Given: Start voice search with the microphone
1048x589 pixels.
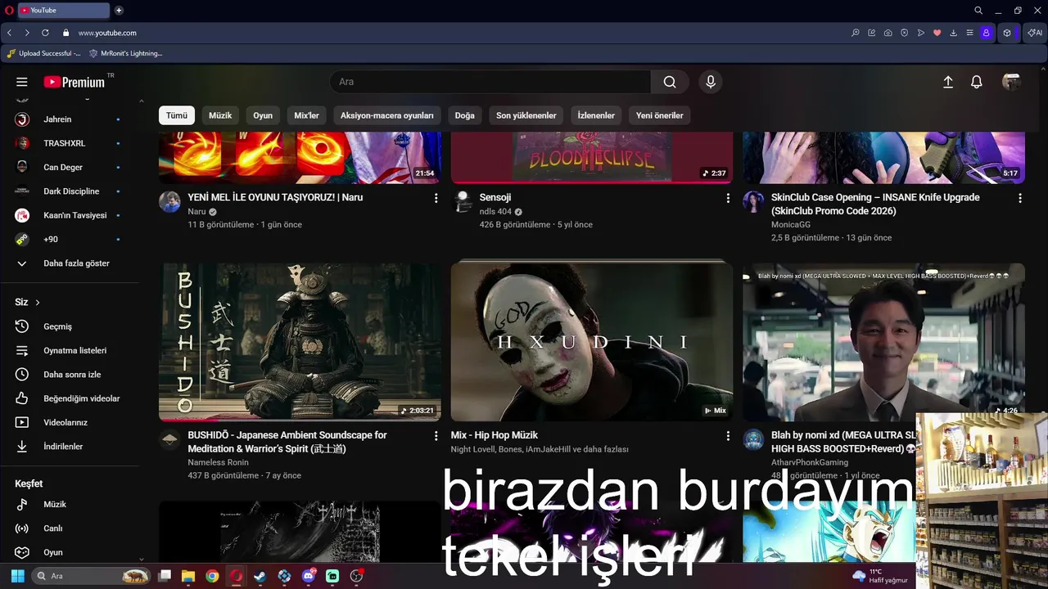Looking at the screenshot, I should (x=711, y=82).
